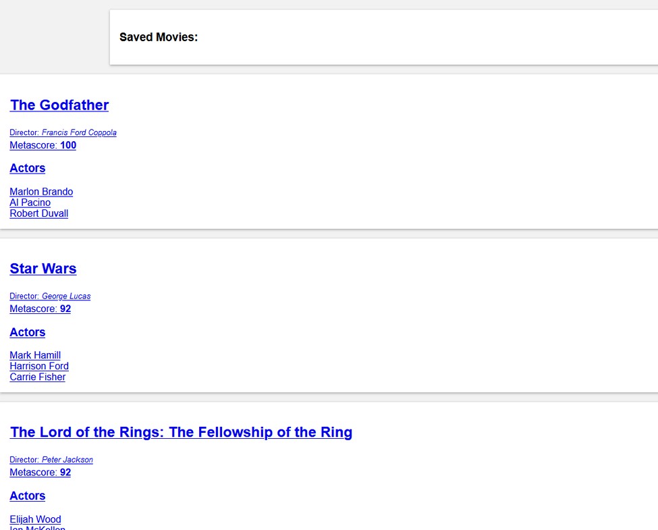Viewport: 658px width, 530px height.
Task: Open Lord of the Rings Fellowship title
Action: (182, 432)
